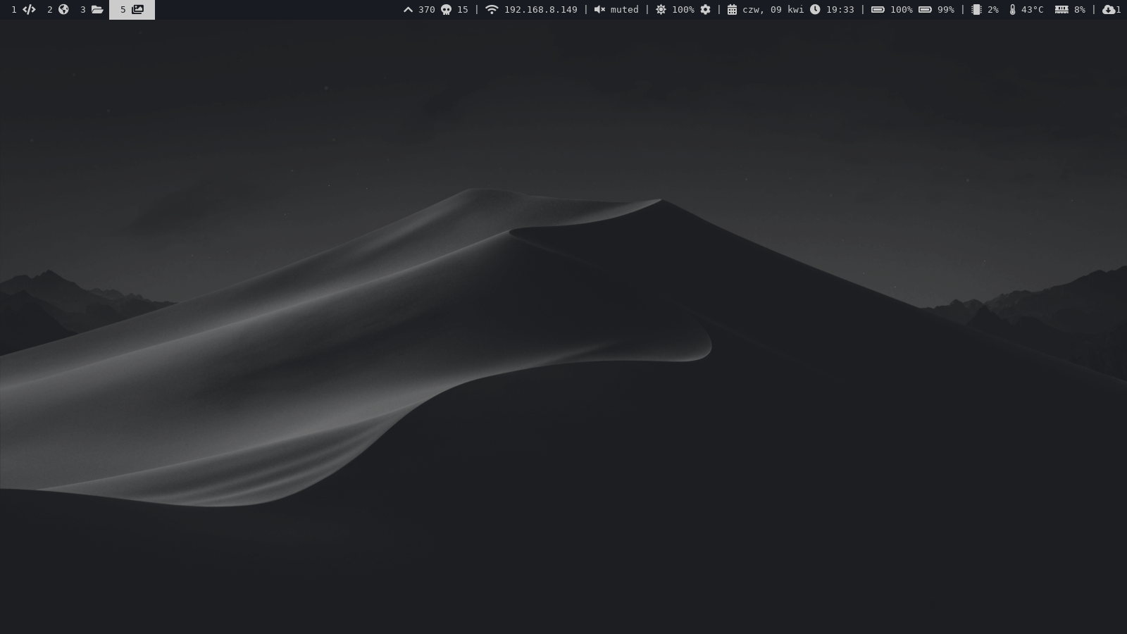
Task: Click the RAM memory icon beside 8%
Action: (1061, 10)
